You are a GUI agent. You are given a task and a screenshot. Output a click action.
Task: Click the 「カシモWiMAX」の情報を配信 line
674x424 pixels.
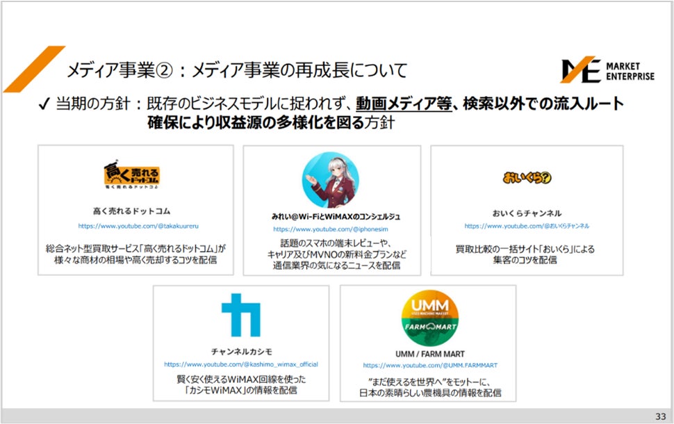(240, 390)
